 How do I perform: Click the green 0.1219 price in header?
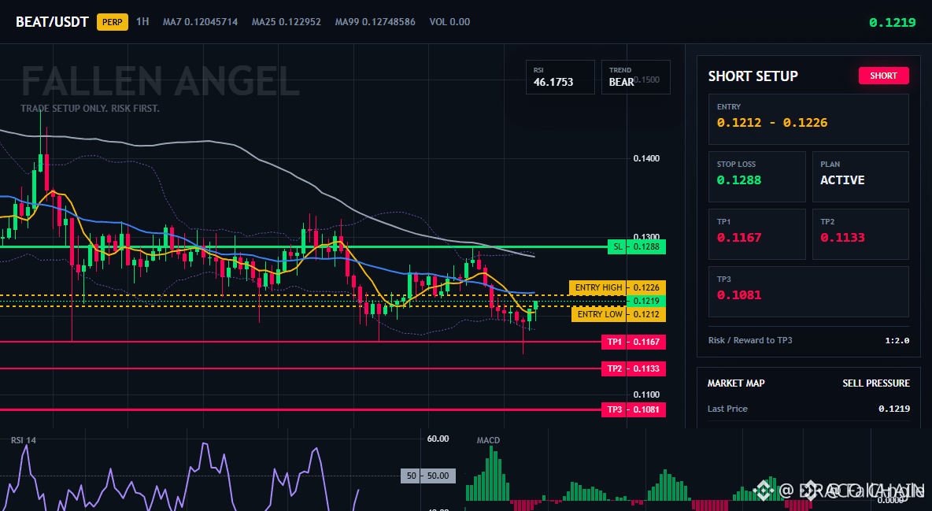[892, 23]
